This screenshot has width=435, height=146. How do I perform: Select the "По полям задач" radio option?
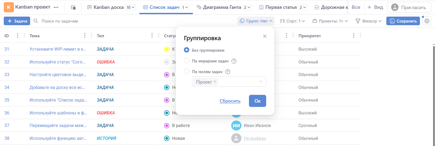(x=187, y=72)
